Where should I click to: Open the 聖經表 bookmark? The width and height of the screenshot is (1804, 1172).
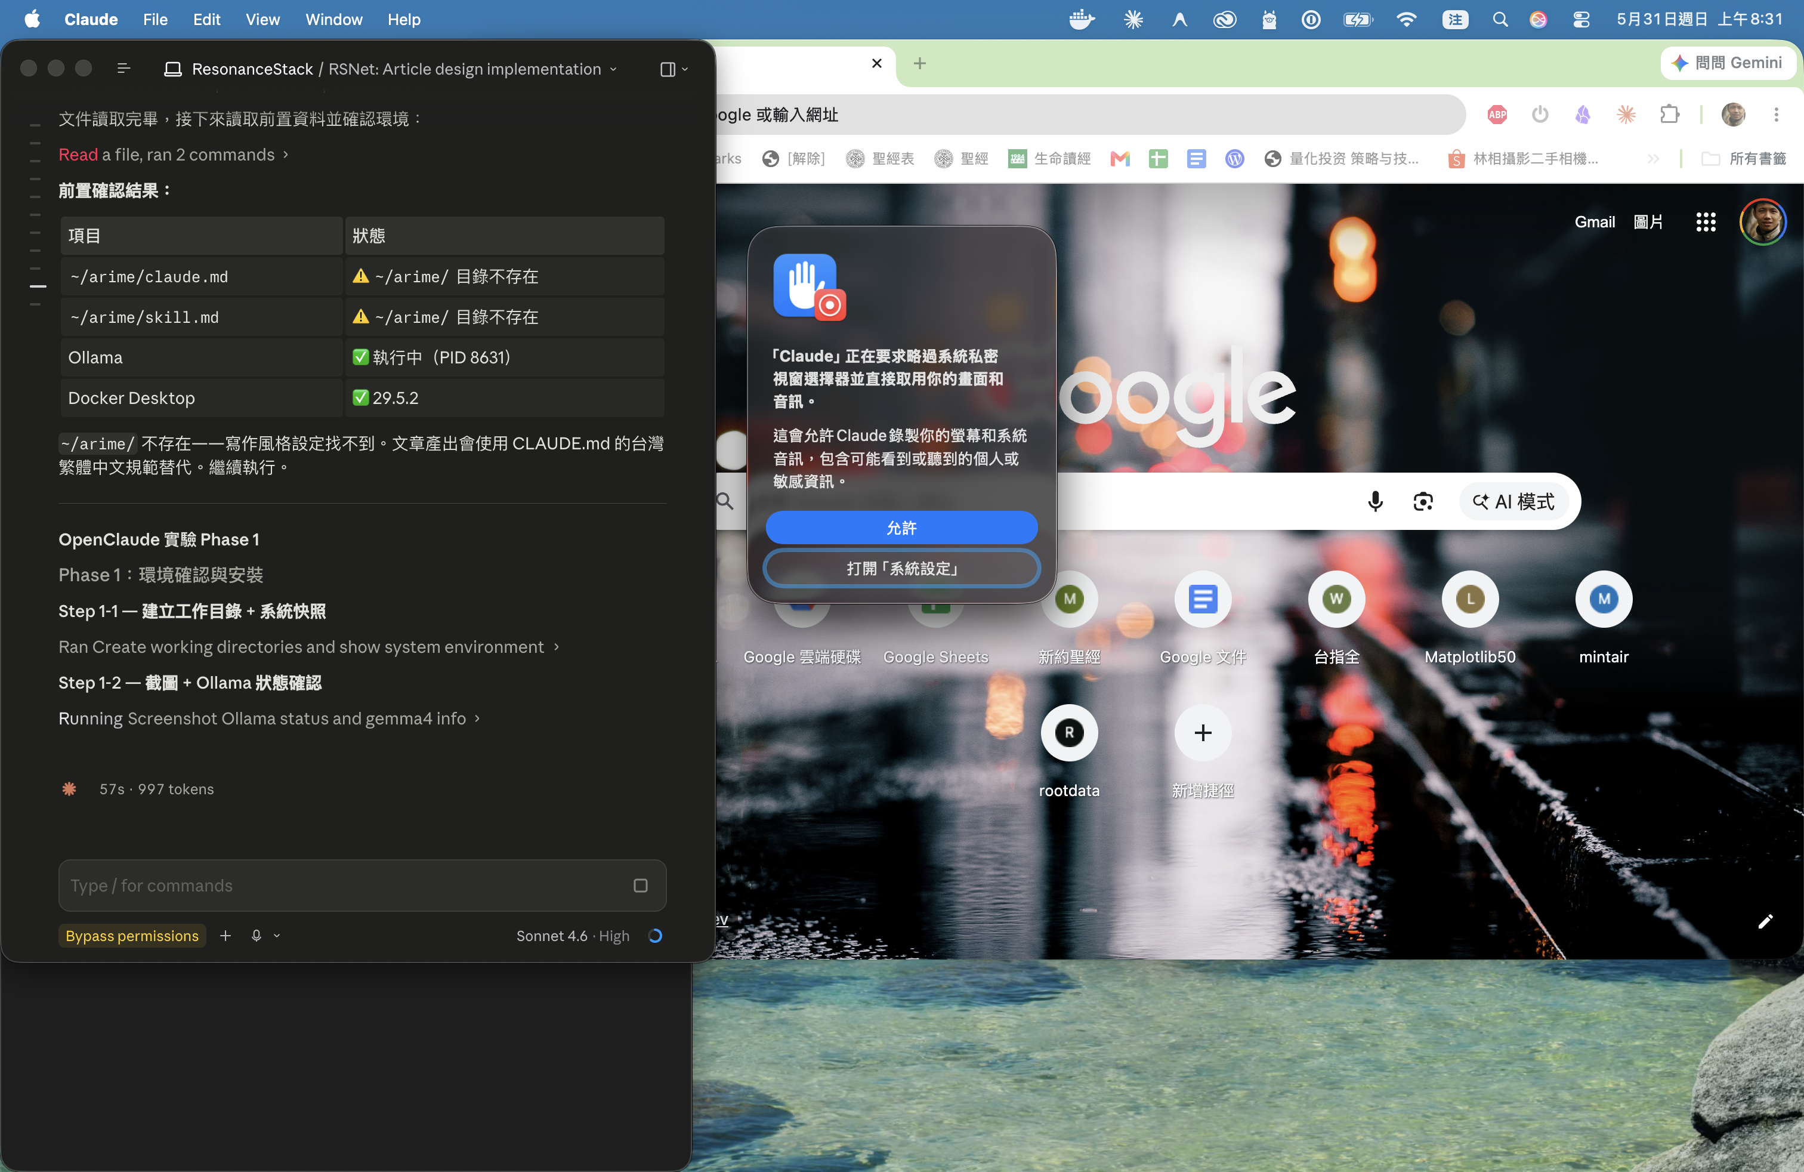880,159
